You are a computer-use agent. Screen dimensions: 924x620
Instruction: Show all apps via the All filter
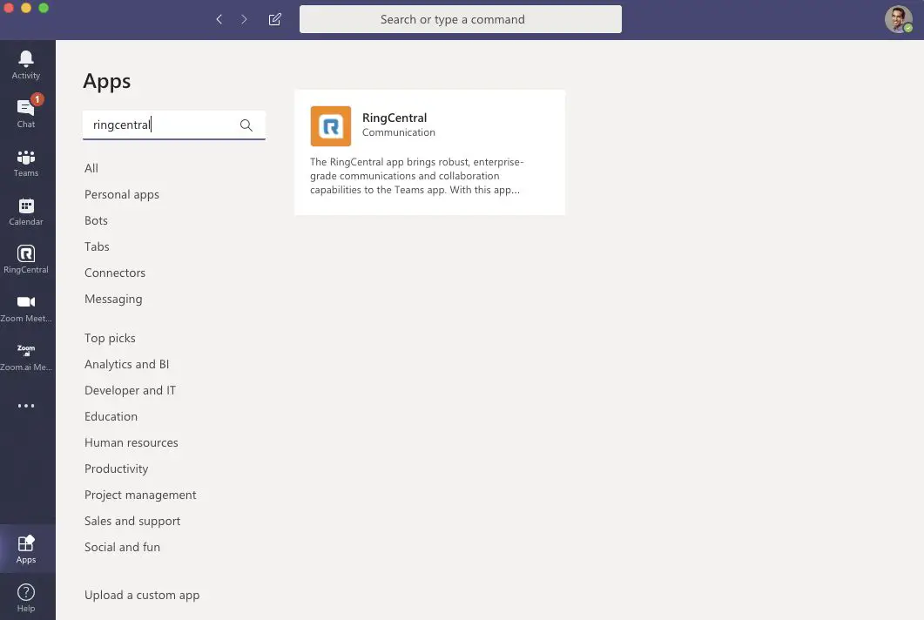pyautogui.click(x=91, y=168)
